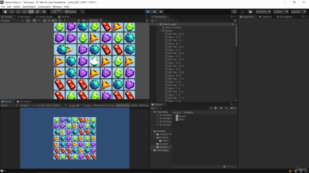Image resolution: width=309 pixels, height=173 pixels.
Task: Switch to the Animation tab
Action: [24, 101]
